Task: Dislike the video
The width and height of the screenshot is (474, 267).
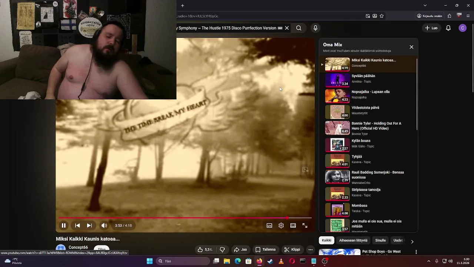Action: (x=222, y=250)
